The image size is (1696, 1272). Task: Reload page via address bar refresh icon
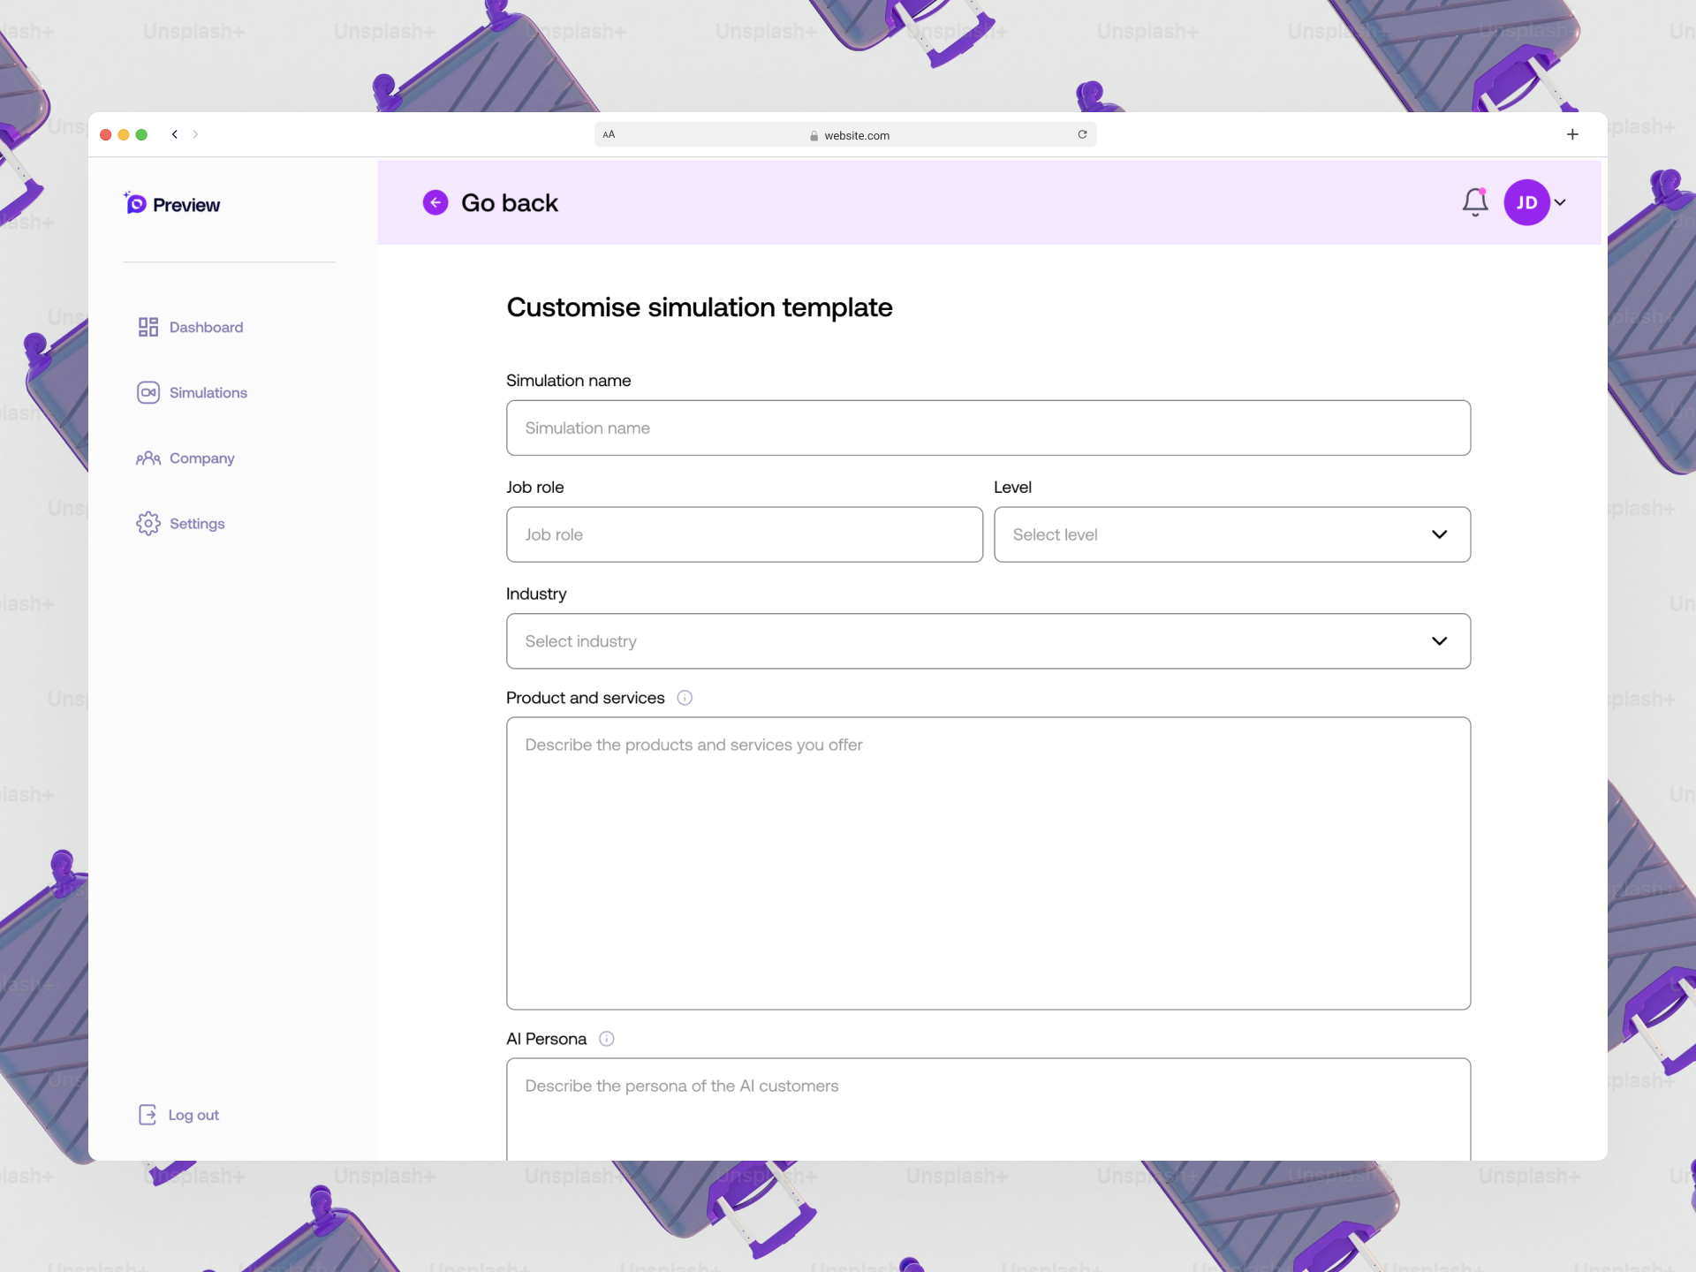[x=1082, y=134]
